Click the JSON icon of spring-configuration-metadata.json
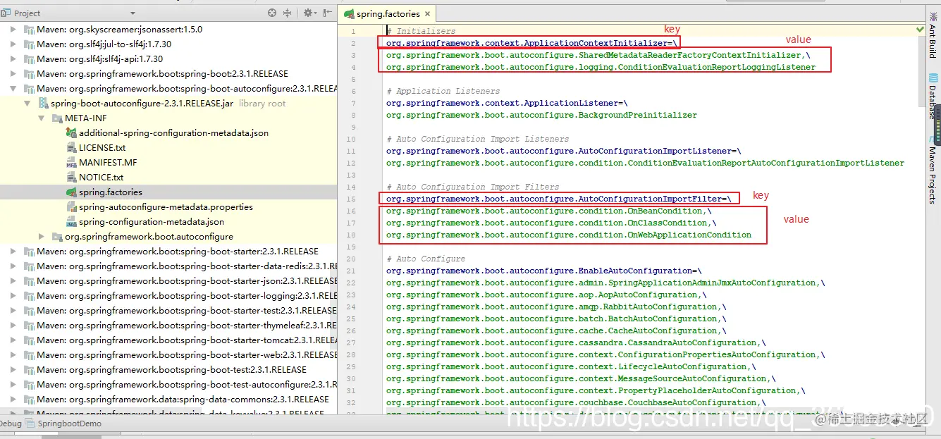This screenshot has height=439, width=941. point(71,222)
